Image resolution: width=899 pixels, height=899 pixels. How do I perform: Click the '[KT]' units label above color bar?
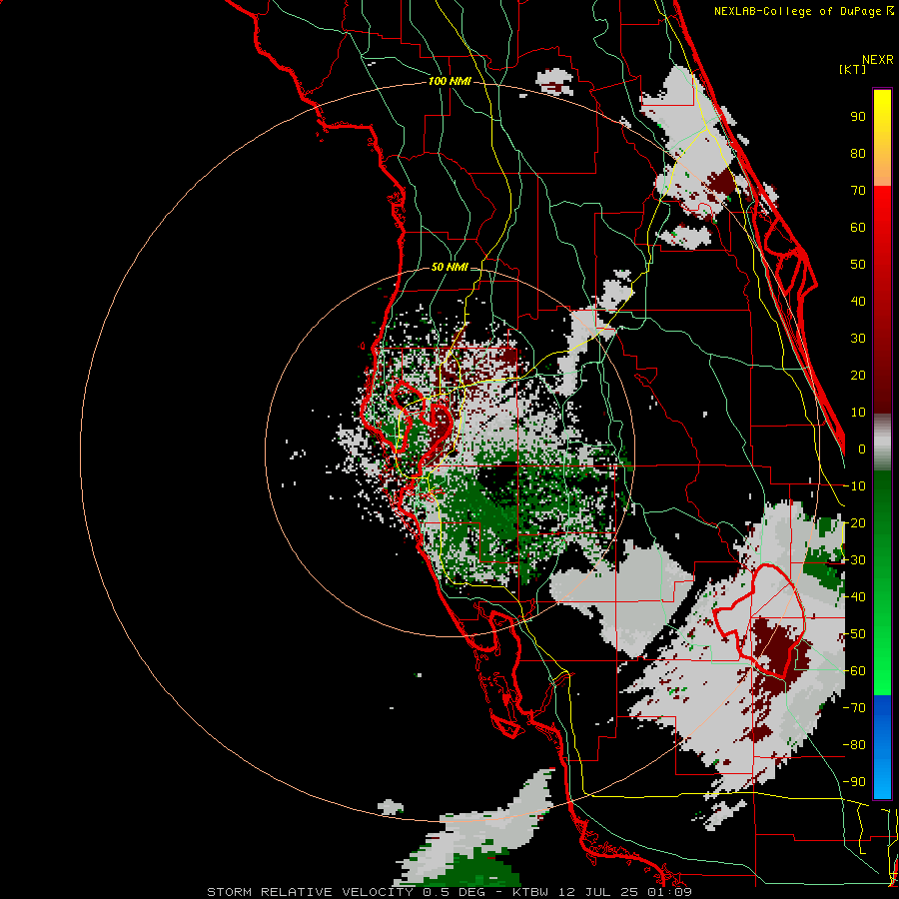pyautogui.click(x=853, y=69)
